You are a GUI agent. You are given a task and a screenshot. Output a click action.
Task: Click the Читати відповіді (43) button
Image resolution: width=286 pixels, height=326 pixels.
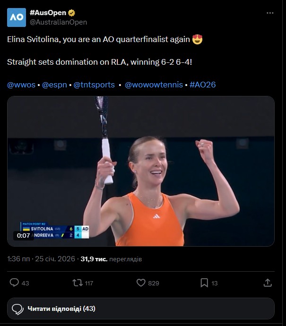click(x=61, y=309)
